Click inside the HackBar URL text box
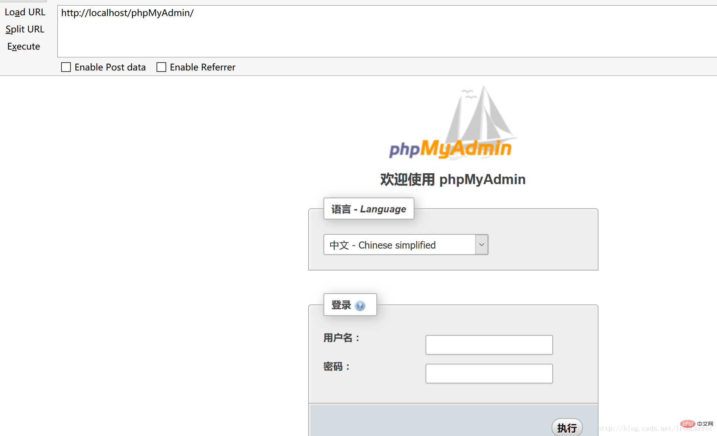This screenshot has height=436, width=717. pyautogui.click(x=387, y=31)
